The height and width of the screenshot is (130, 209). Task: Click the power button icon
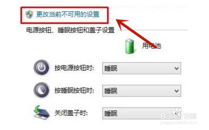click(x=41, y=68)
